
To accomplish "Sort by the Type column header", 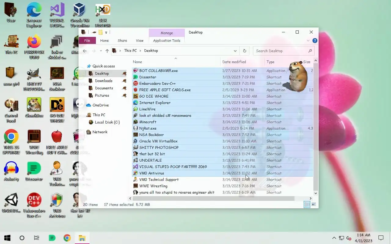I will tap(283, 62).
